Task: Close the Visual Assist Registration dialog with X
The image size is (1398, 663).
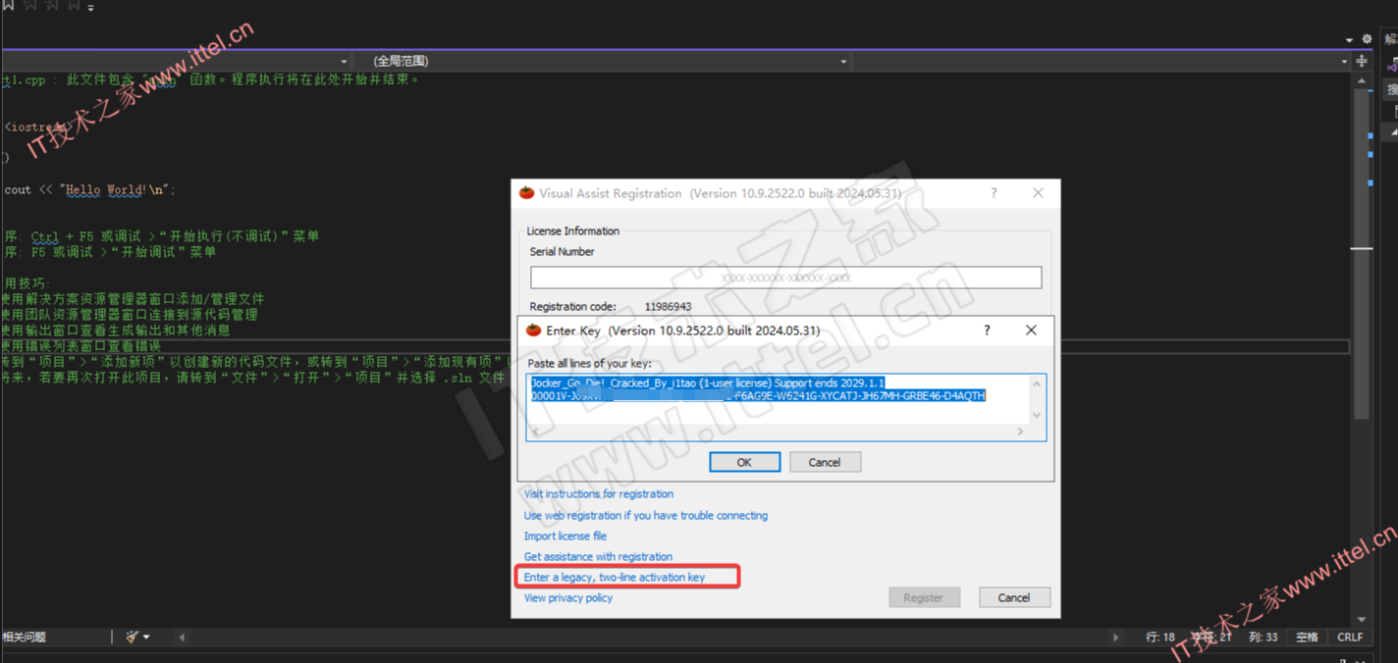Action: point(1038,193)
